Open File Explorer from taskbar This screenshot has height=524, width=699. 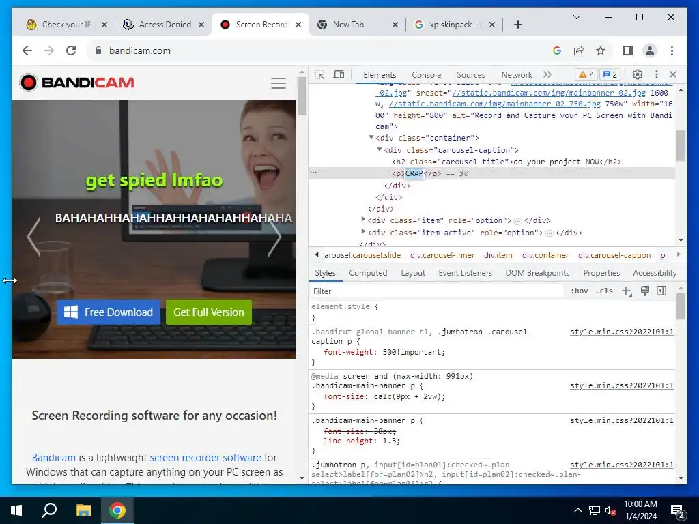click(x=83, y=510)
